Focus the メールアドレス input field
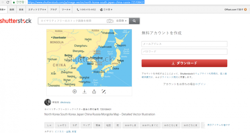This screenshot has height=133, width=250. click(184, 44)
